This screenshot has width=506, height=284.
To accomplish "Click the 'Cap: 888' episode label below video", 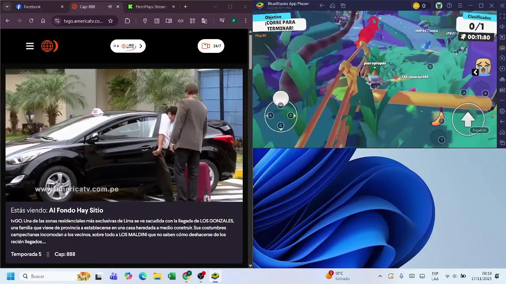I will coord(65,254).
